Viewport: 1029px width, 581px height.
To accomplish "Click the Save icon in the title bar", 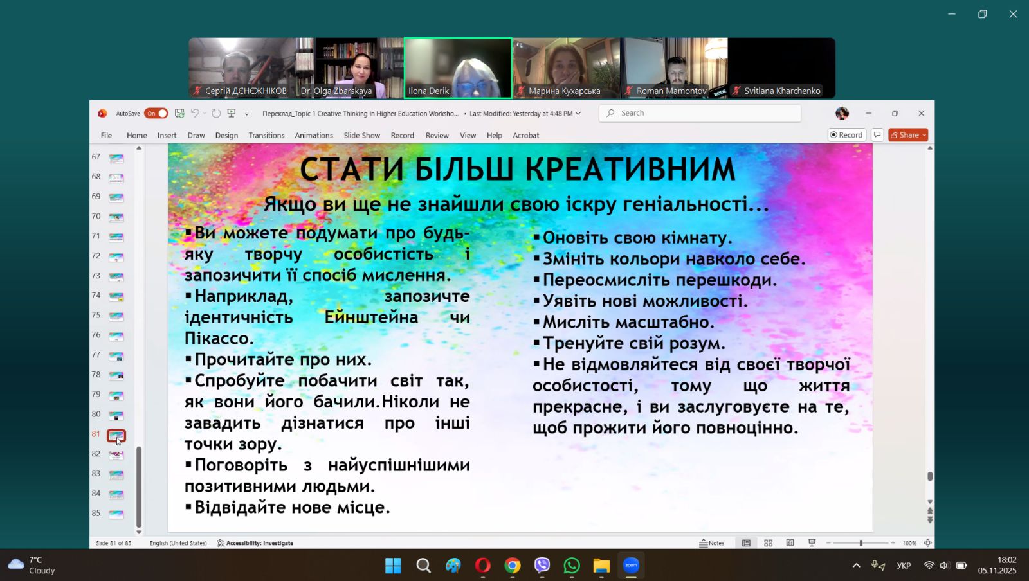I will [179, 113].
